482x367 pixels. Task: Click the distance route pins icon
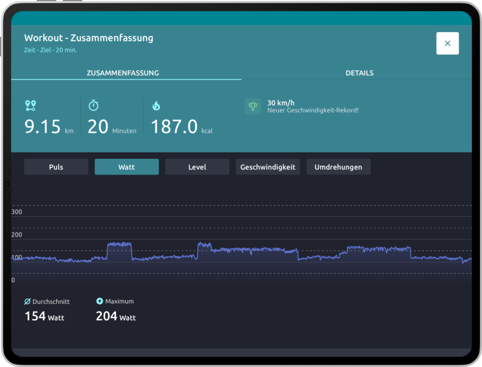point(31,106)
